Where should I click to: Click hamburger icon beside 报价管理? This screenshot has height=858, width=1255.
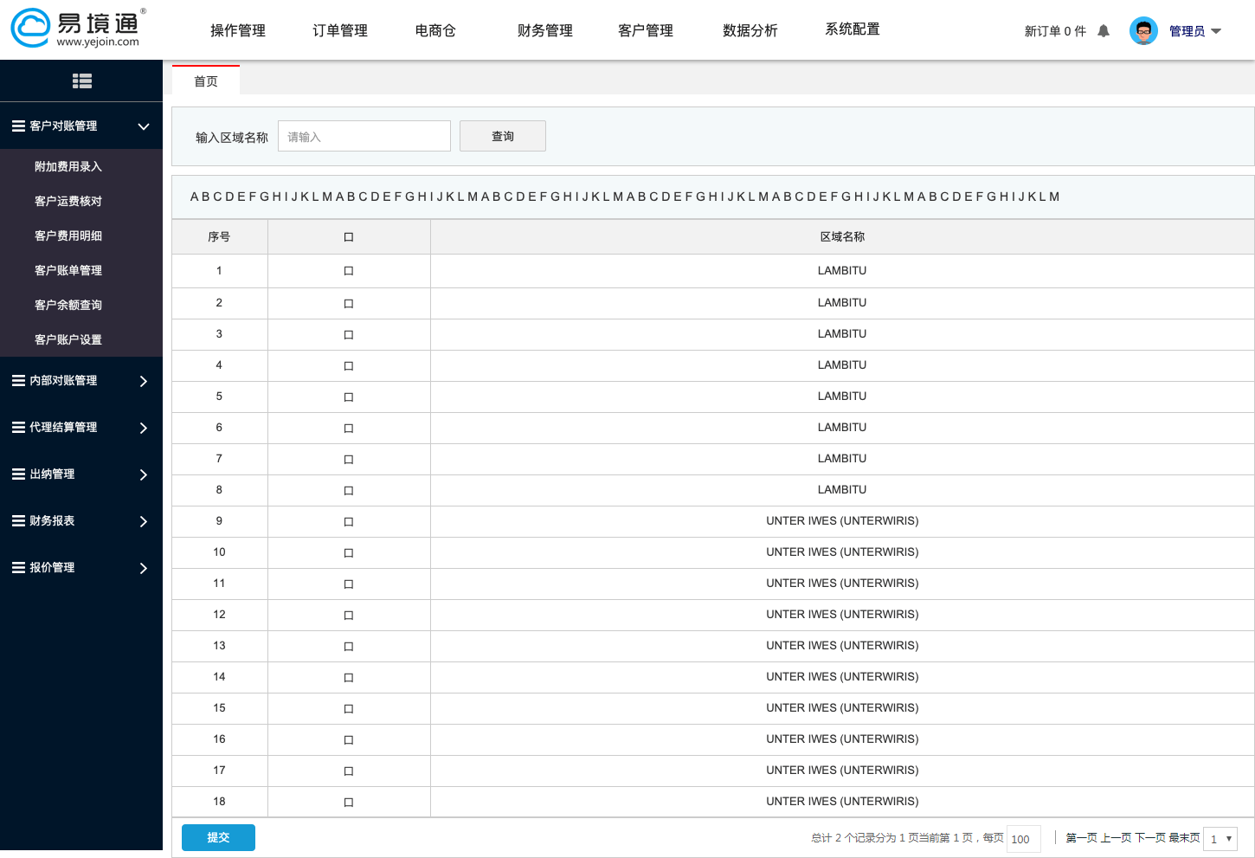18,568
